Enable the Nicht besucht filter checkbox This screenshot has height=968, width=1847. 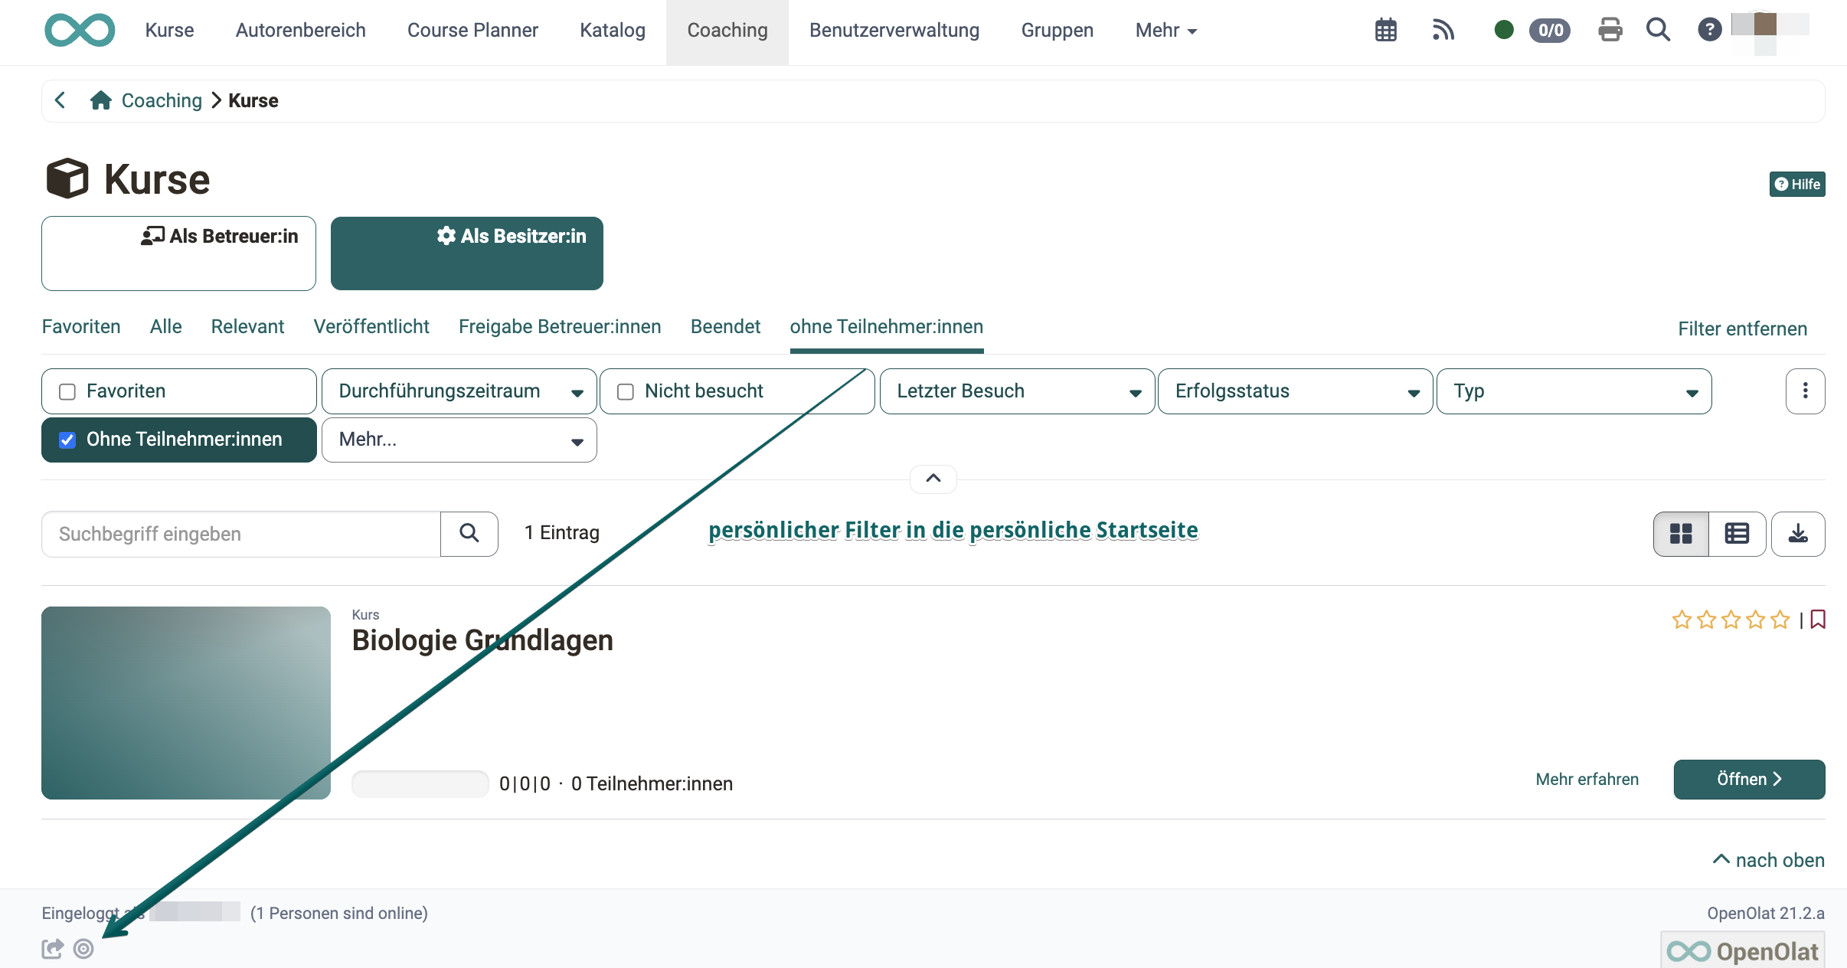626,391
